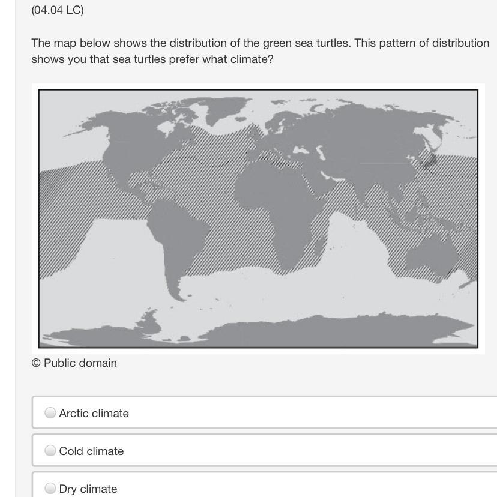The image size is (497, 497).
Task: Click the '(04.04 LC)' question code
Action: point(58,10)
